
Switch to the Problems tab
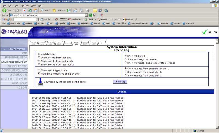pyautogui.click(x=68, y=43)
